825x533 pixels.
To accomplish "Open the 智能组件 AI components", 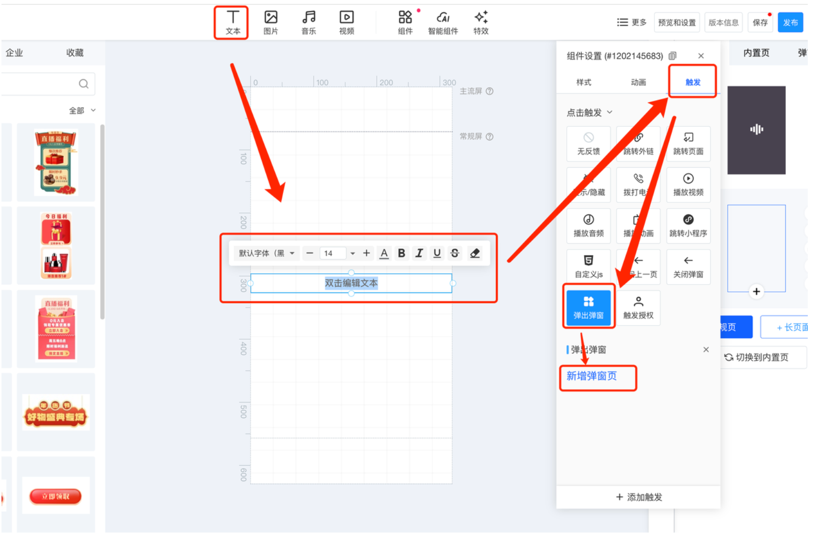I will click(x=442, y=22).
